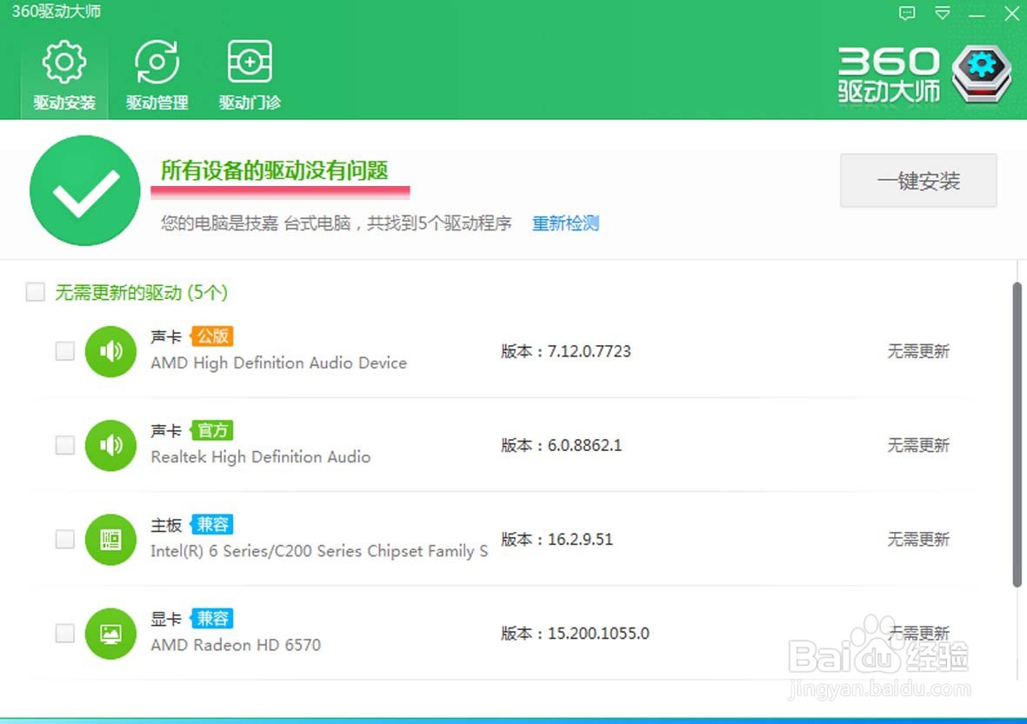The height and width of the screenshot is (724, 1027).
Task: Check the AMD High Definition Audio Device checkbox
Action: click(x=65, y=351)
